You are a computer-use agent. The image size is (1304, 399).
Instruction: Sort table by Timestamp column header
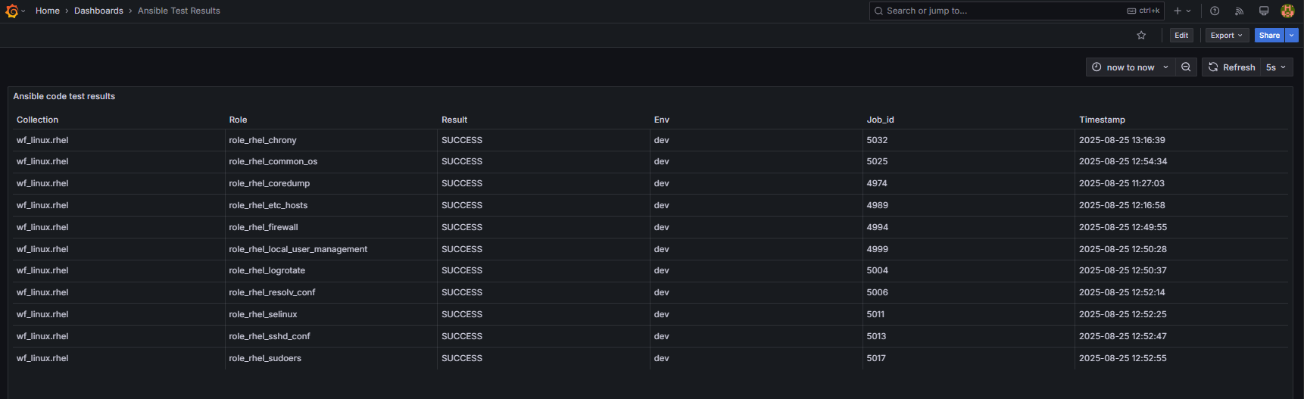1102,120
